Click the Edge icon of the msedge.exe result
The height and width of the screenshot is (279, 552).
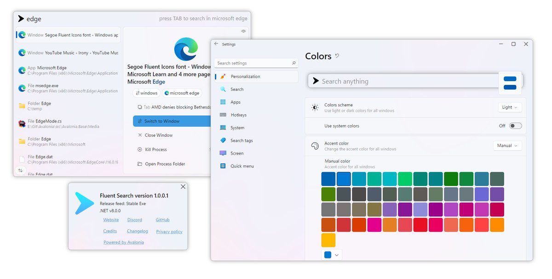[22, 88]
